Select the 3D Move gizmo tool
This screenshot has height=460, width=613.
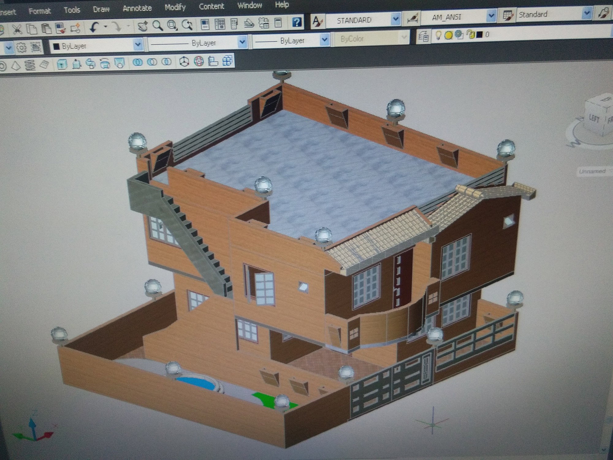[184, 62]
